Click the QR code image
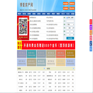Screen dimensions: 93x93 coord(23,27)
